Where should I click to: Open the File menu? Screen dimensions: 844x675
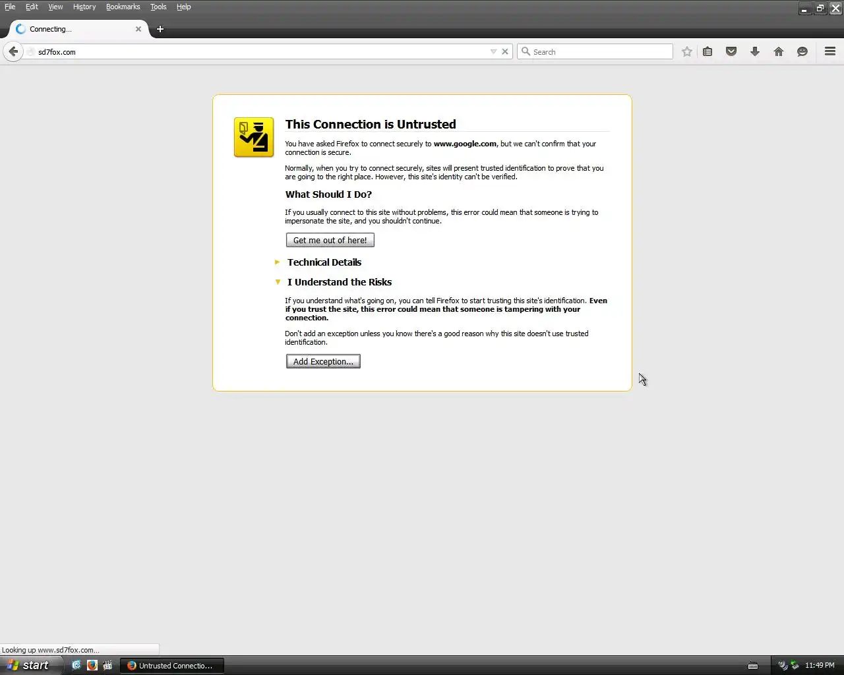(x=10, y=7)
